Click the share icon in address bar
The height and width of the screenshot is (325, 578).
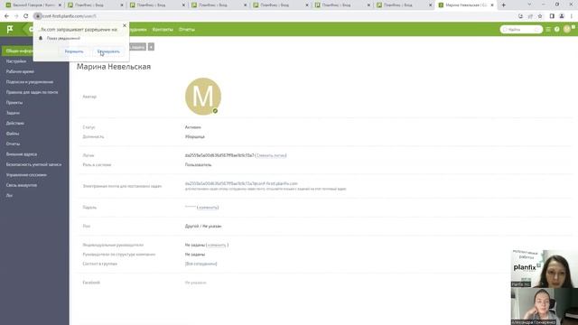tap(530, 16)
